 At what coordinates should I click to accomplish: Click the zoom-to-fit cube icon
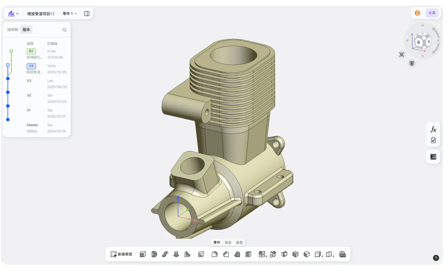tap(402, 55)
